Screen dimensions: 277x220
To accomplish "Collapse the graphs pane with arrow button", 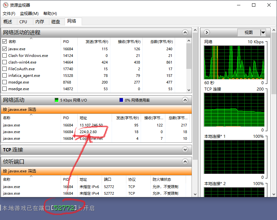I will point(207,32).
